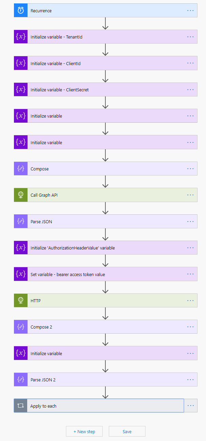The height and width of the screenshot is (441, 206).
Task: Click the loop icon on Apply to each
Action: pyautogui.click(x=20, y=405)
